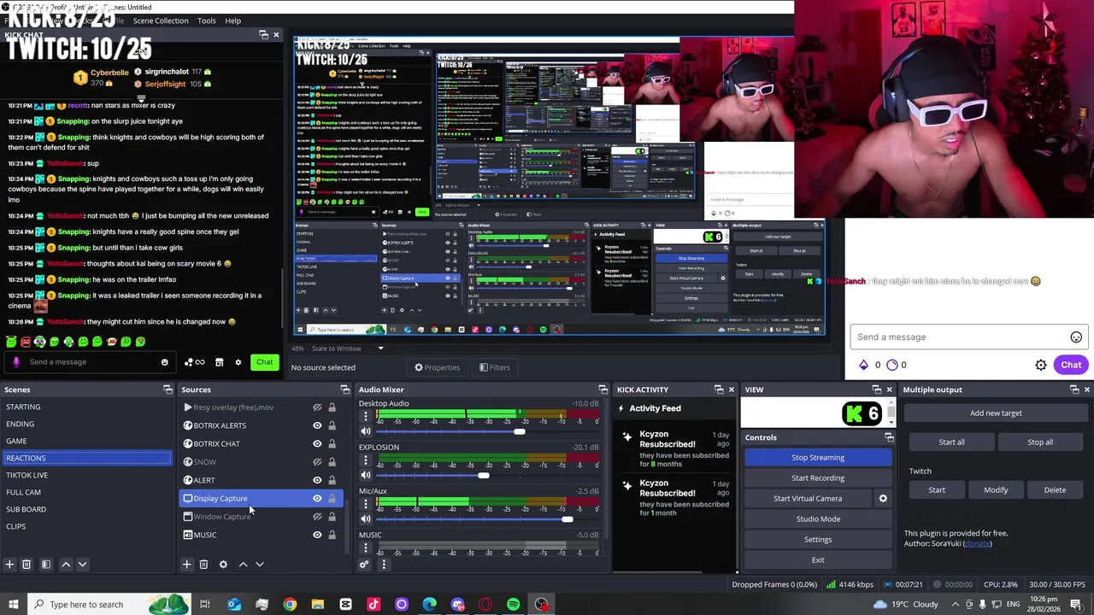The image size is (1094, 615).
Task: Add a new source with plus icon
Action: pyautogui.click(x=186, y=565)
